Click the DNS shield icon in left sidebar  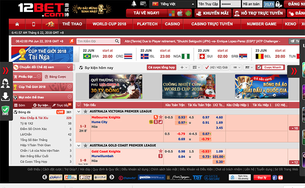(x=6, y=111)
